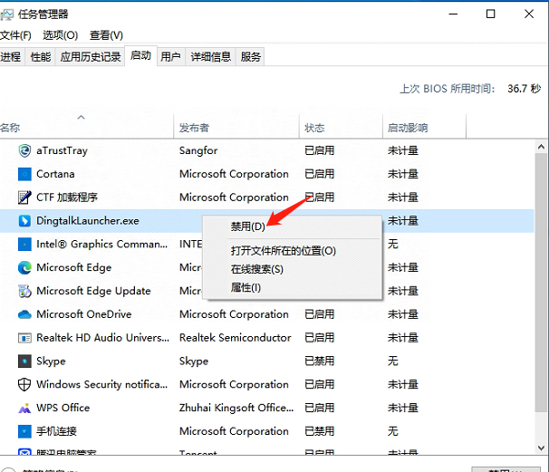Click the 未计量 impact of Cortana

403,174
